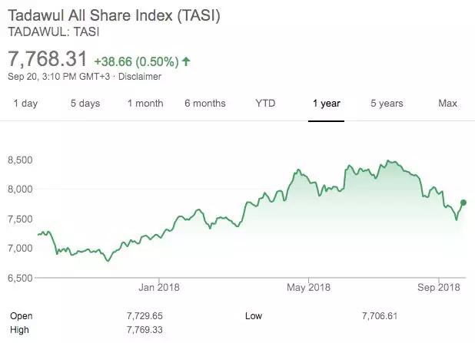Click the Open value 7,729.65
Viewport: 475px width, 343px height.
pos(145,315)
